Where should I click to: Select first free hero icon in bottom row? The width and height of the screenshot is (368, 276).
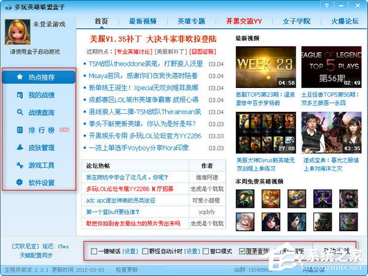click(x=245, y=222)
